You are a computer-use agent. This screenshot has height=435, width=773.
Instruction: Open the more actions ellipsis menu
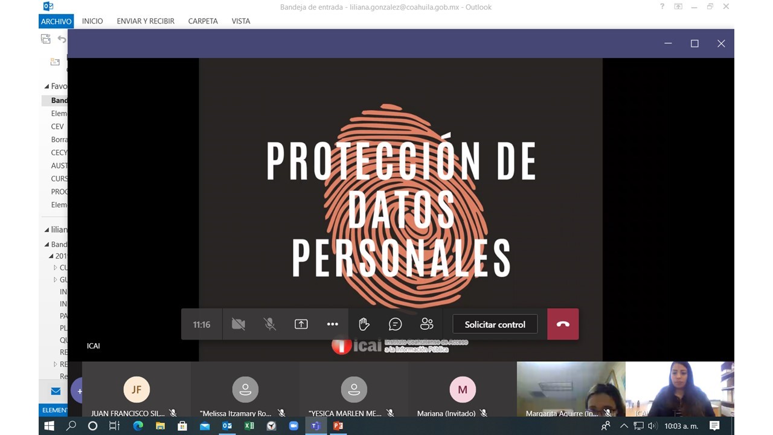click(x=333, y=324)
